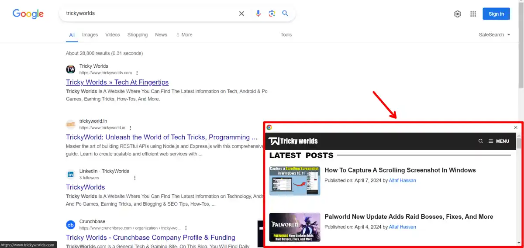Click Chrome icon in preview window
The width and height of the screenshot is (524, 248).
point(269,127)
